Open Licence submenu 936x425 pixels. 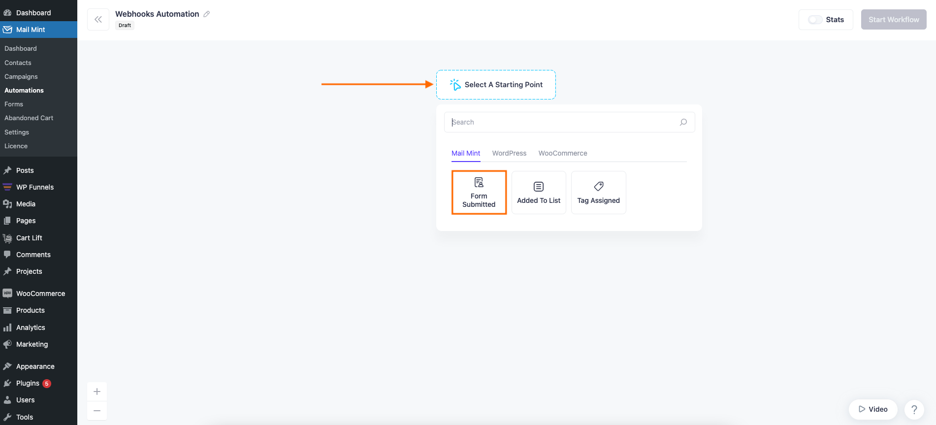(16, 146)
